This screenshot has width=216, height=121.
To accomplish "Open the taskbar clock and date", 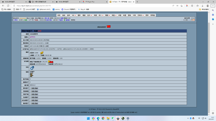I will (x=212, y=118).
